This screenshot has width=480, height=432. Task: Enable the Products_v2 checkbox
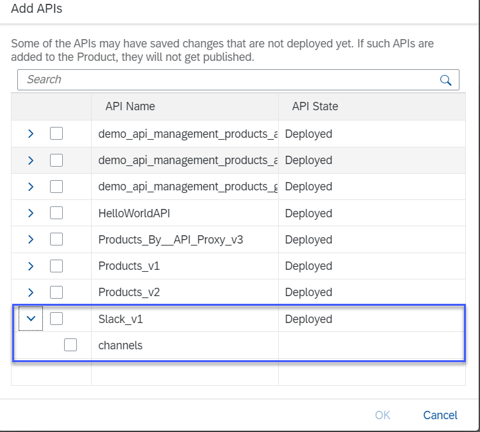point(56,292)
